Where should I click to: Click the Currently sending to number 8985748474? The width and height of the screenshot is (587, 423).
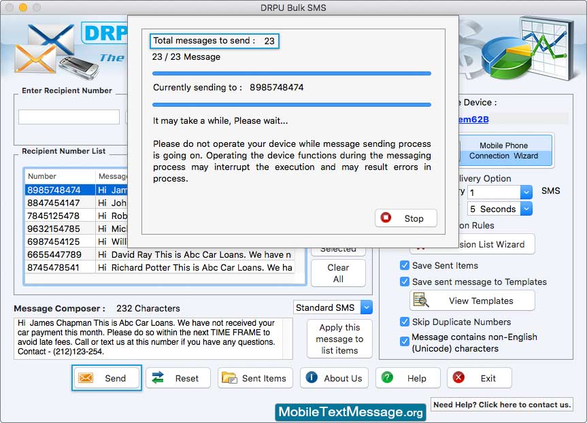tap(277, 87)
